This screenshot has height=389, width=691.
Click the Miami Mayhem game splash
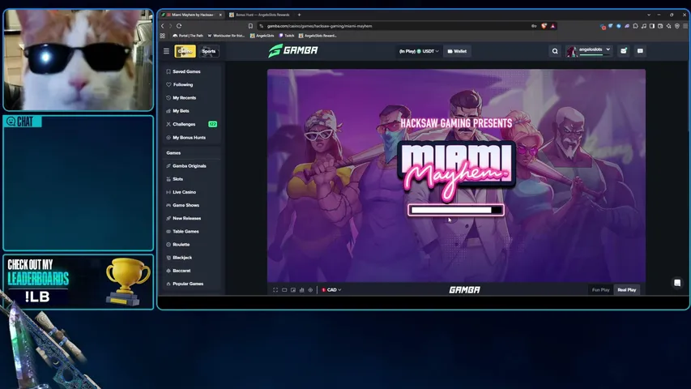(456, 176)
